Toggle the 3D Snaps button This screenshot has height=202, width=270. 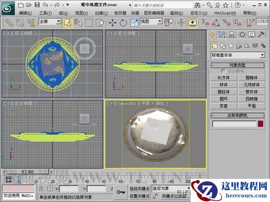(205, 23)
